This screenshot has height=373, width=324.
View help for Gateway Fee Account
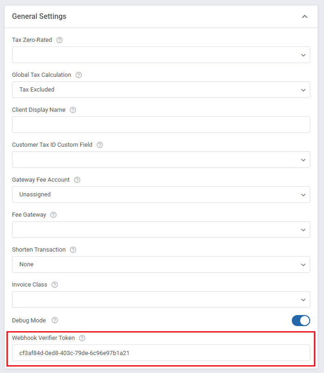(x=77, y=180)
